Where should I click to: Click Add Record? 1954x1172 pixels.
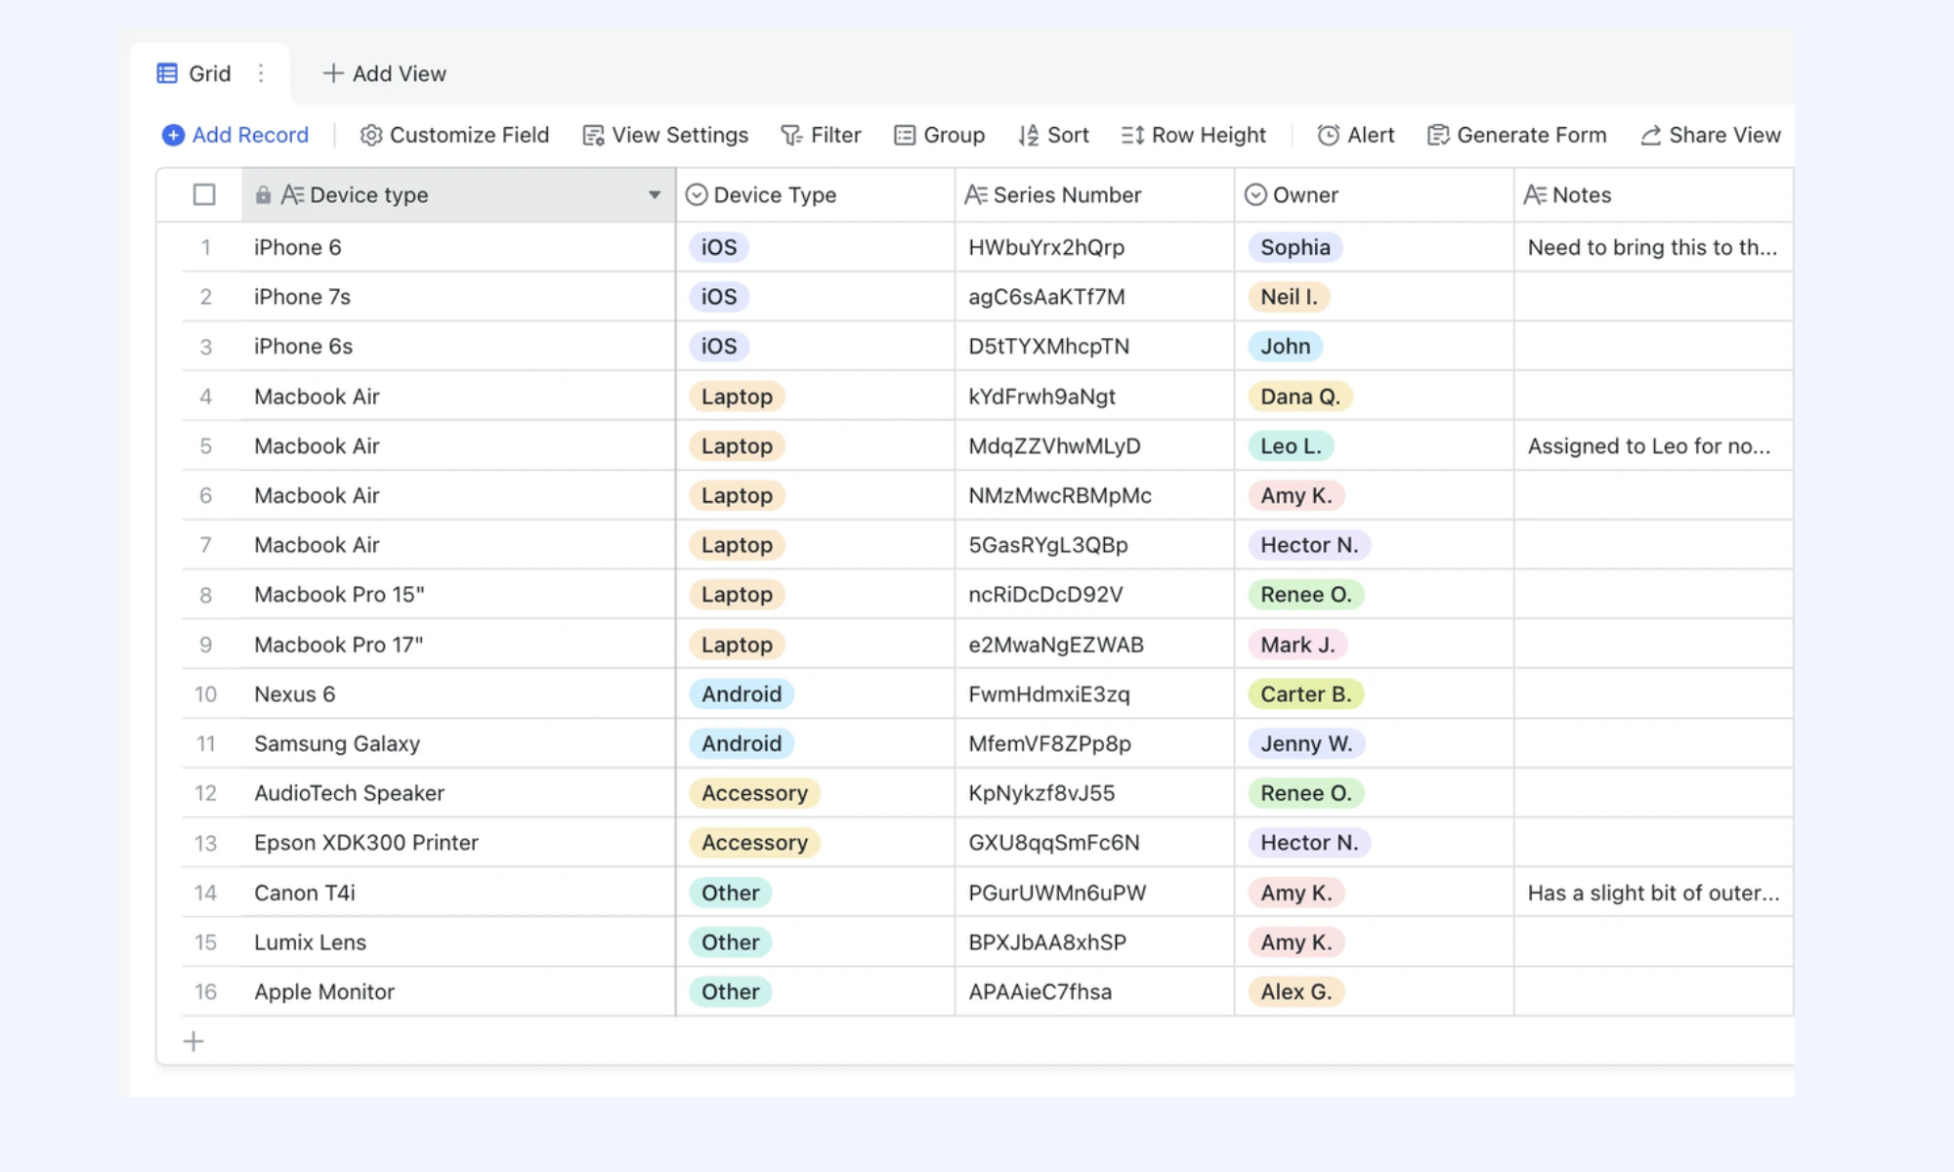click(235, 135)
